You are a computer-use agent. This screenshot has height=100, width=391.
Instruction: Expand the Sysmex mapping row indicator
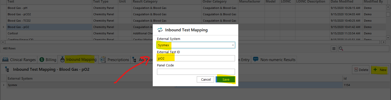point(4,85)
